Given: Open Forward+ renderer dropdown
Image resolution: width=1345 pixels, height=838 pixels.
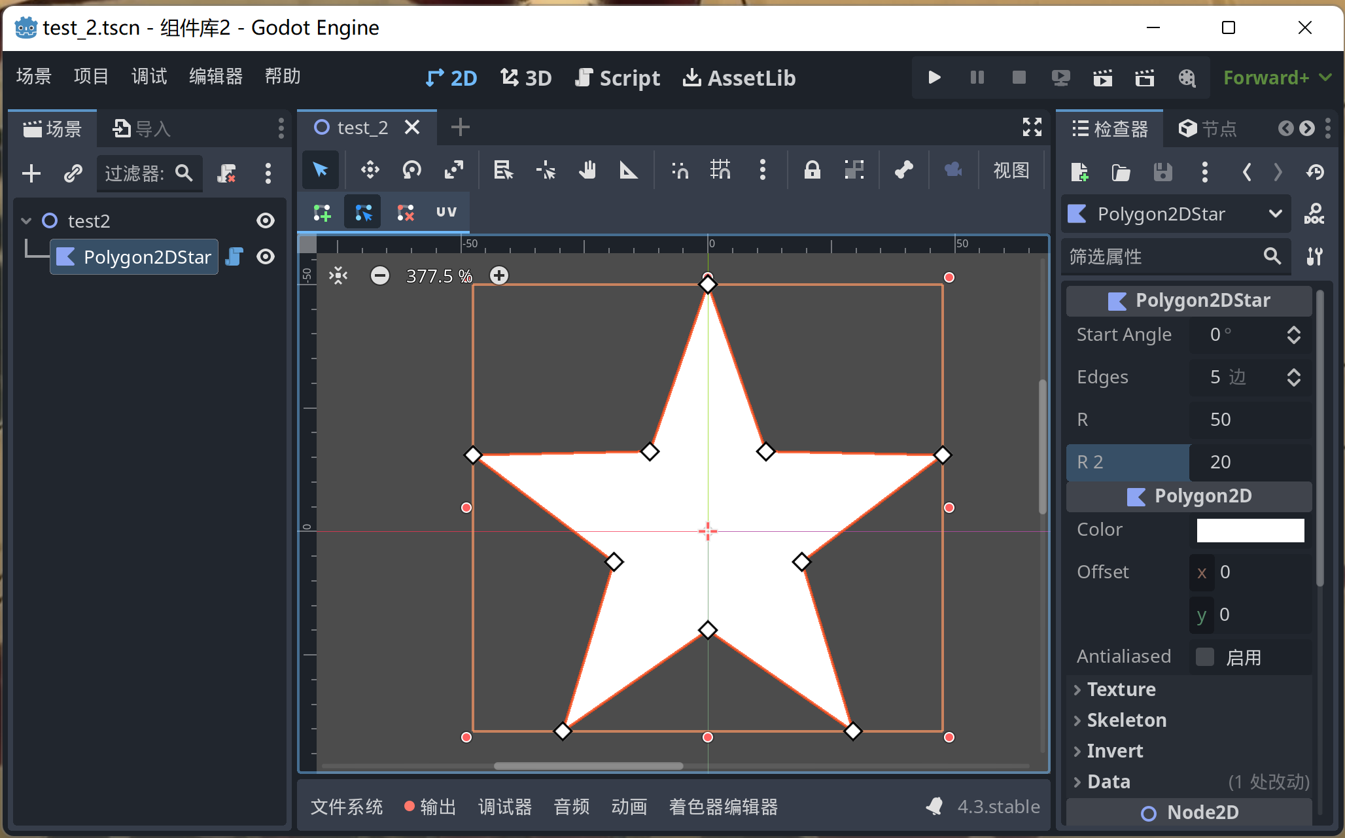Looking at the screenshot, I should (1277, 78).
